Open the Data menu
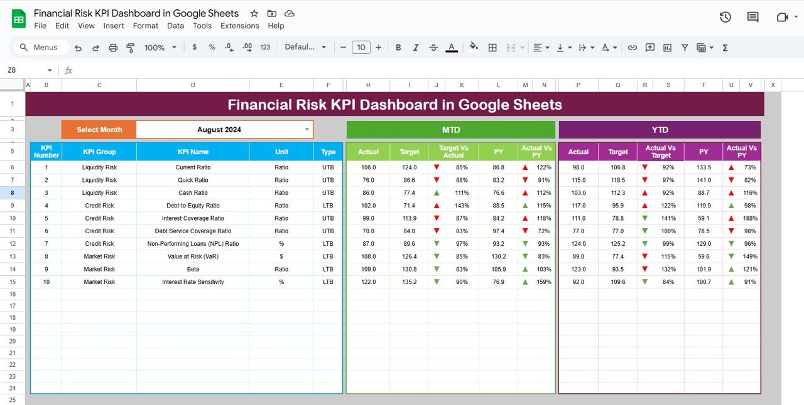 pos(175,26)
